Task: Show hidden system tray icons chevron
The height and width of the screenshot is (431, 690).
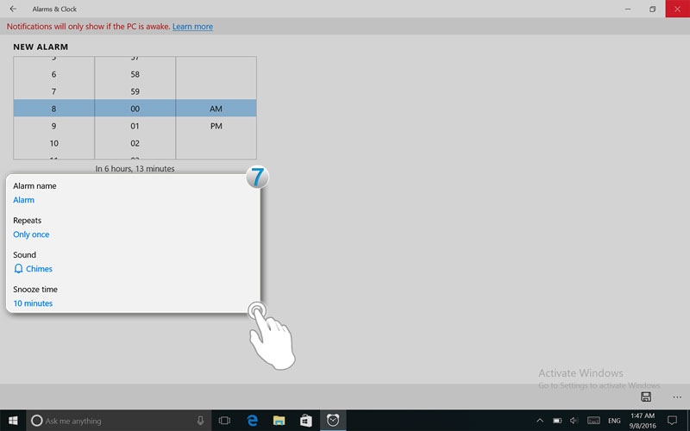Action: point(540,421)
